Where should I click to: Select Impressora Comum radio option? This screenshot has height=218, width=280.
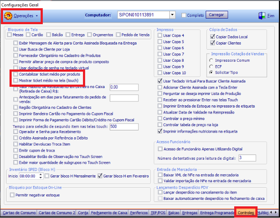pyautogui.click(x=211, y=60)
